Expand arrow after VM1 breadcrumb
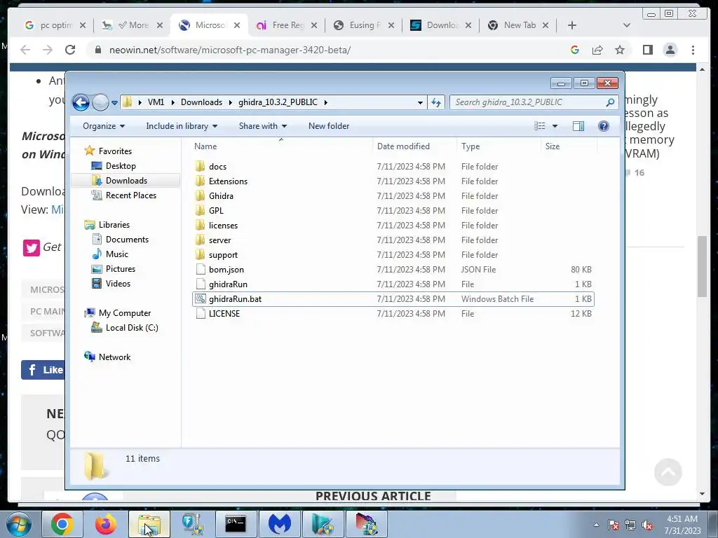The width and height of the screenshot is (718, 538). (173, 102)
